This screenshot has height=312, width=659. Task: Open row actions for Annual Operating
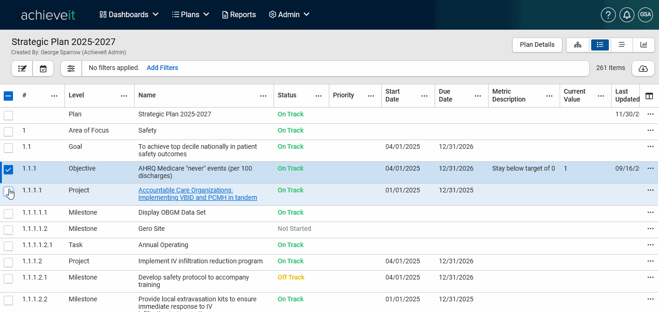[651, 245]
